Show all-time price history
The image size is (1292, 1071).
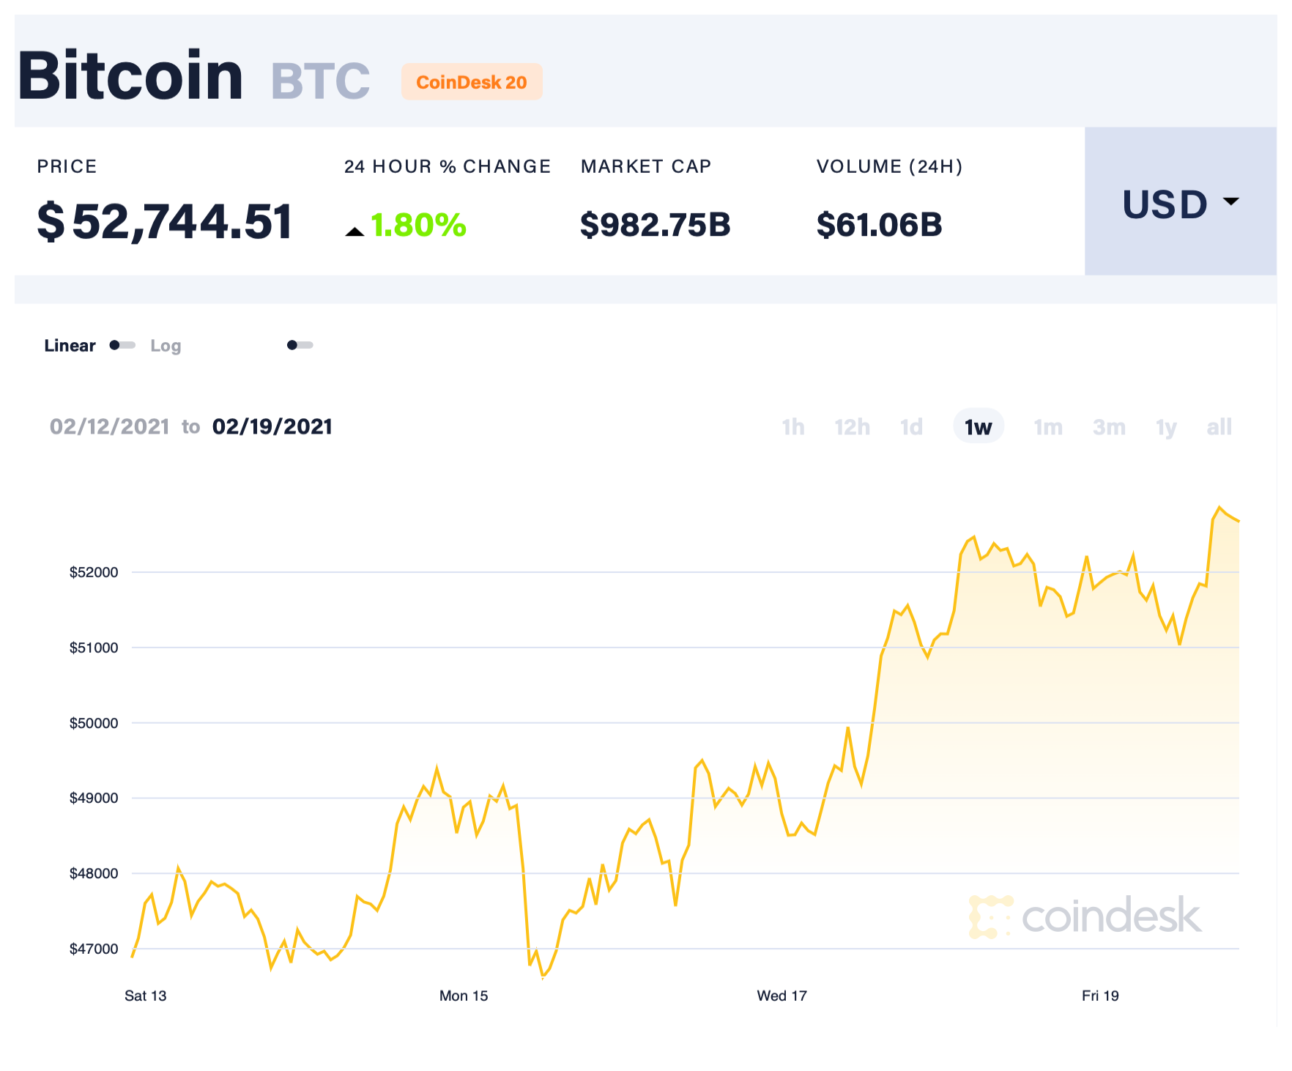(x=1219, y=426)
